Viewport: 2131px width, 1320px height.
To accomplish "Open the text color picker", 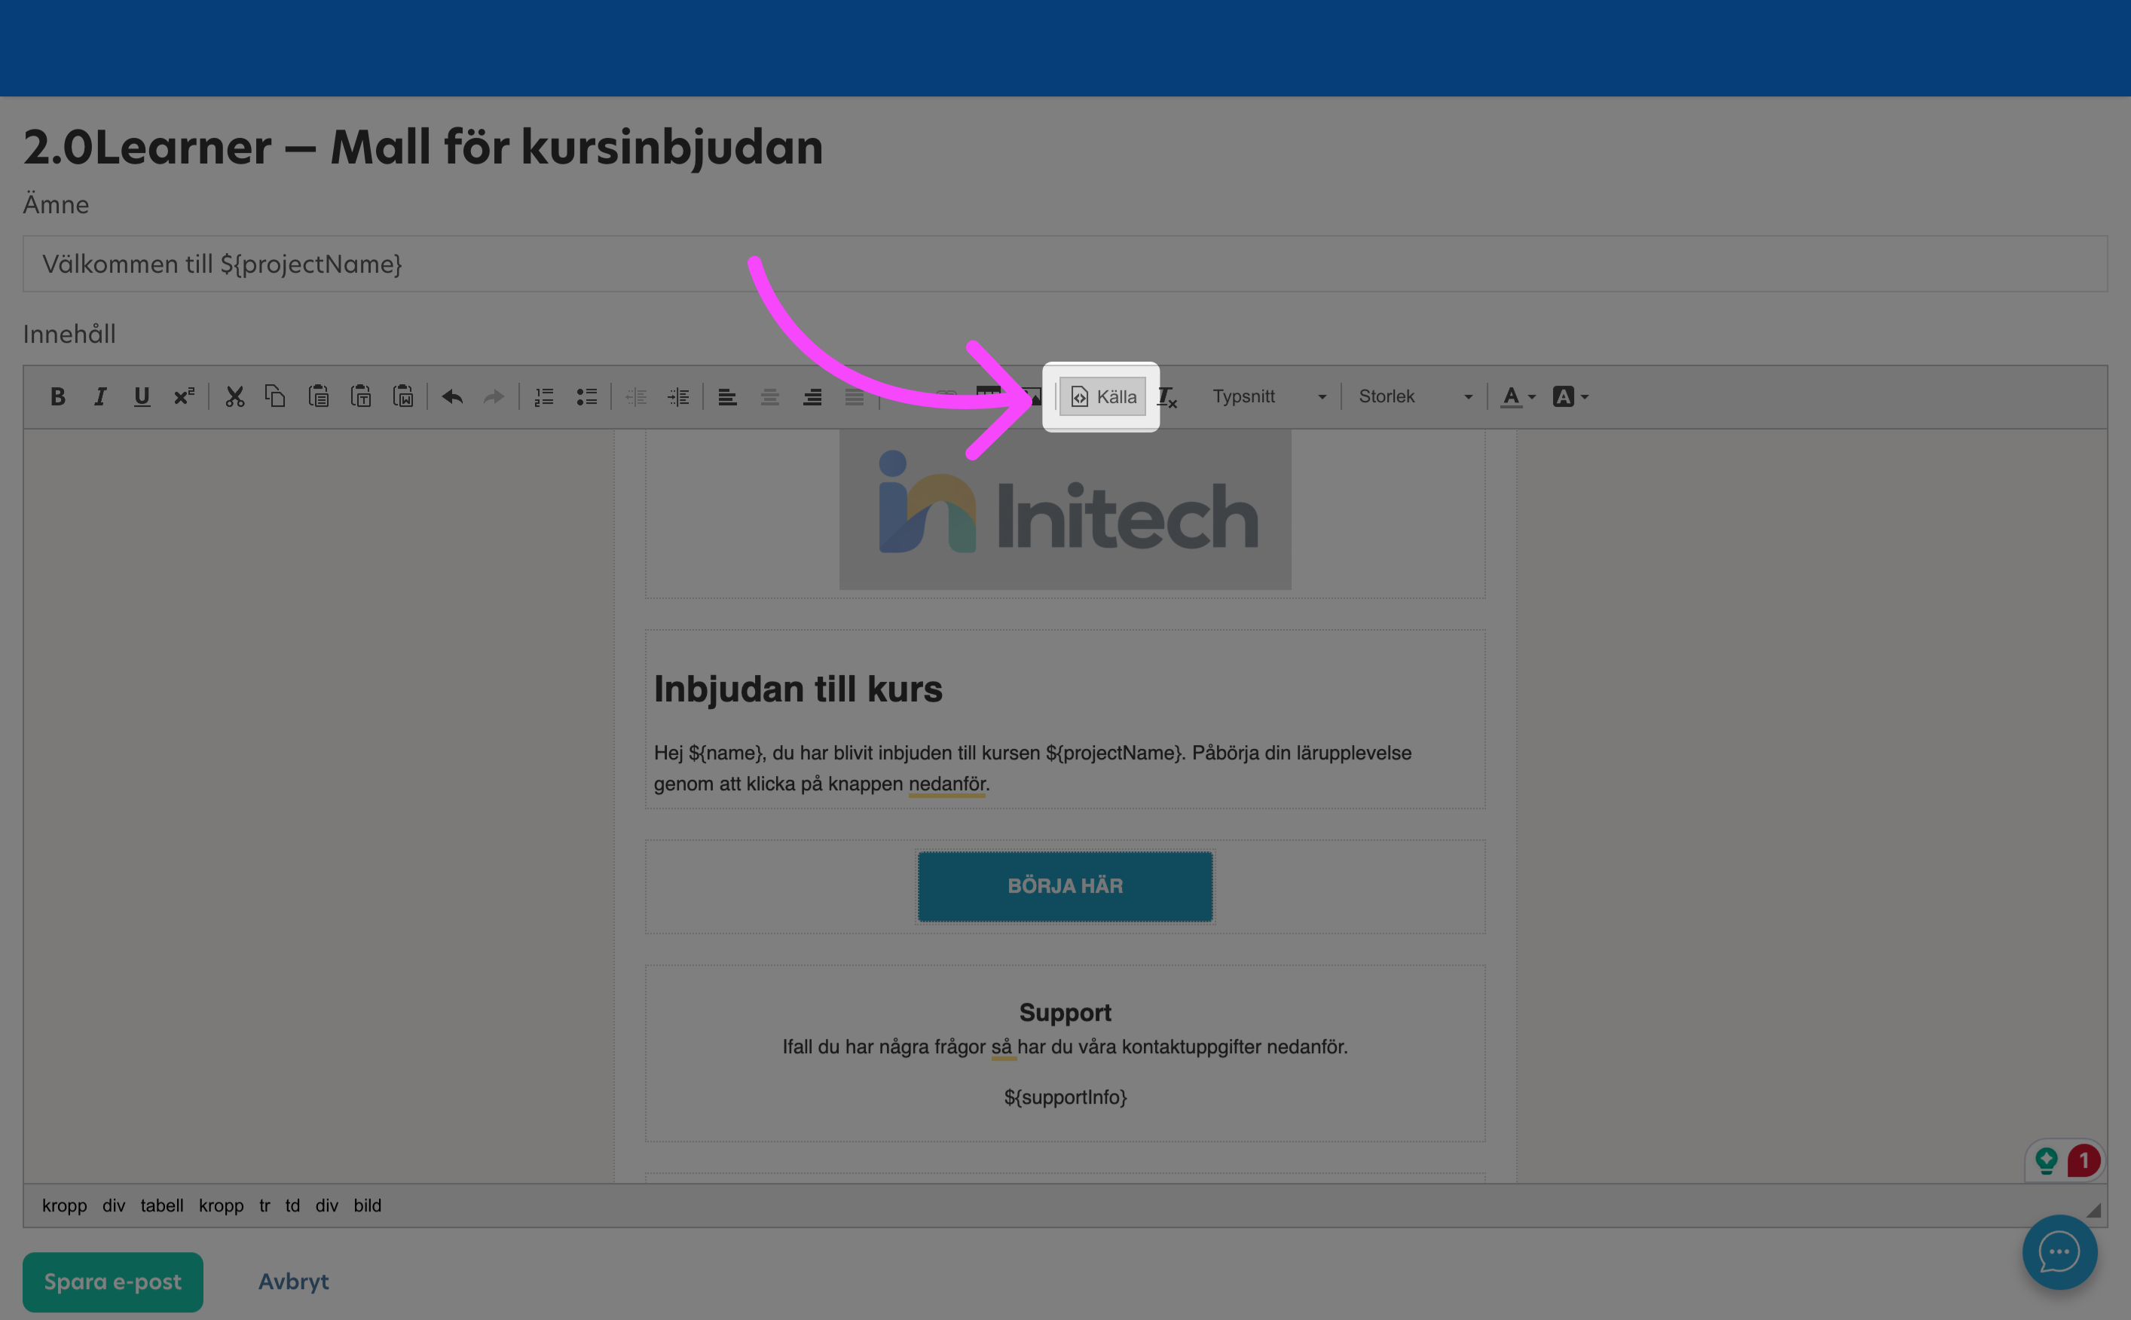I will pos(1518,396).
